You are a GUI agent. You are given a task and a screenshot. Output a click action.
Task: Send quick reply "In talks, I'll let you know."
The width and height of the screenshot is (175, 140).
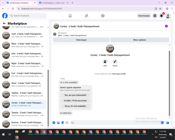pos(75,100)
